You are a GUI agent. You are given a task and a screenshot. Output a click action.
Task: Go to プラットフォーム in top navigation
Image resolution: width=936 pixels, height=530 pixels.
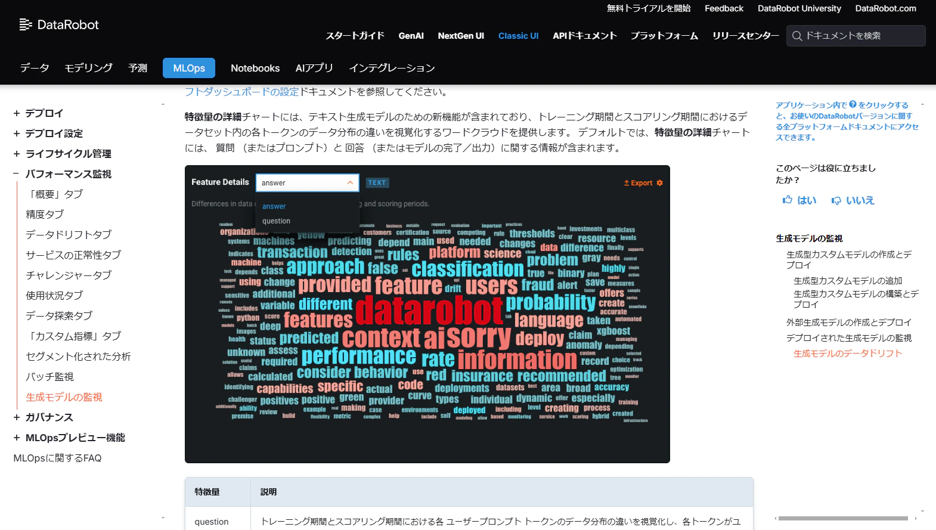(664, 36)
